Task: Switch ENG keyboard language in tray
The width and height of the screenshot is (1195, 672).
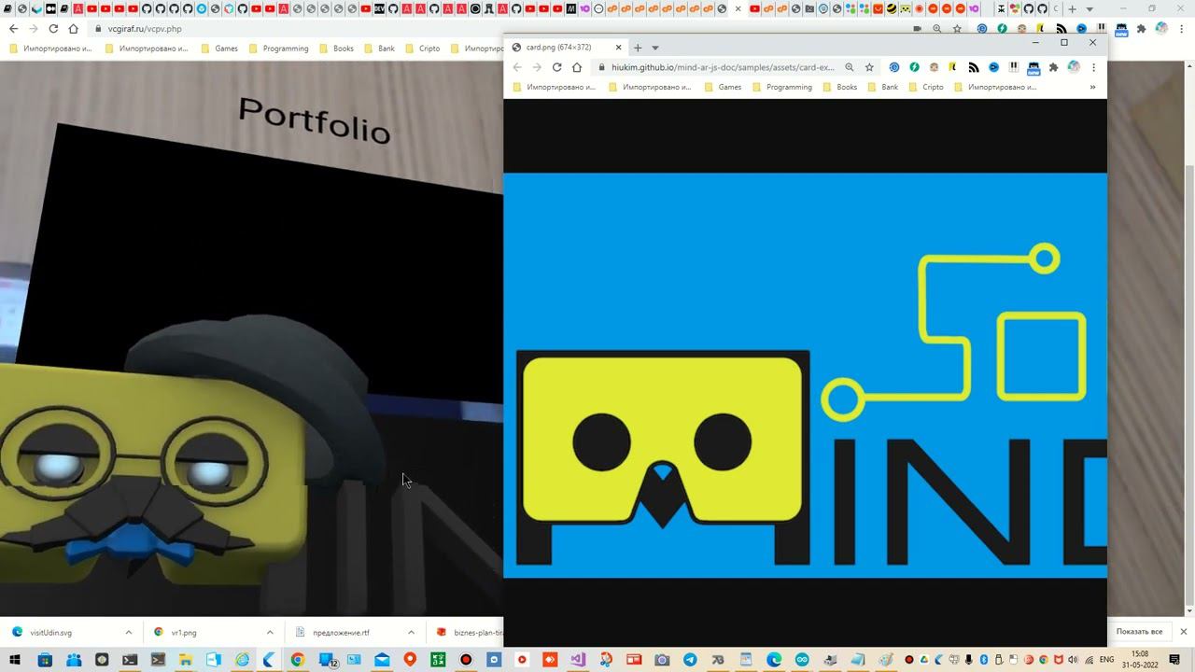Action: coord(1107,660)
